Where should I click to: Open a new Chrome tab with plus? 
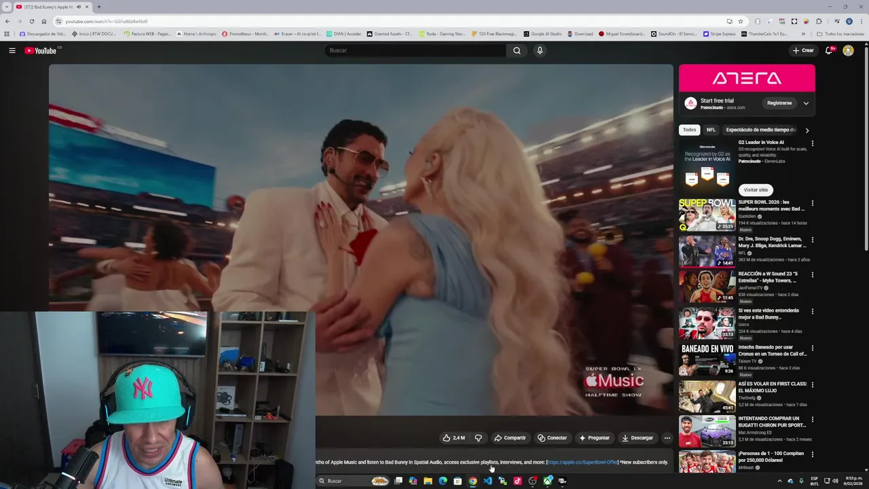pyautogui.click(x=98, y=7)
